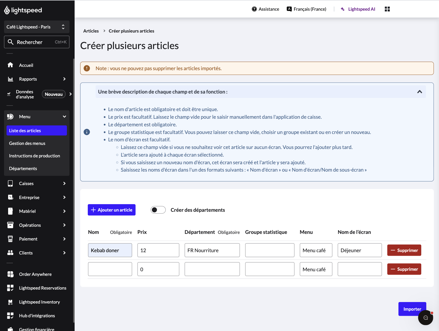Open Instructions de production
This screenshot has width=439, height=331.
pos(35,156)
